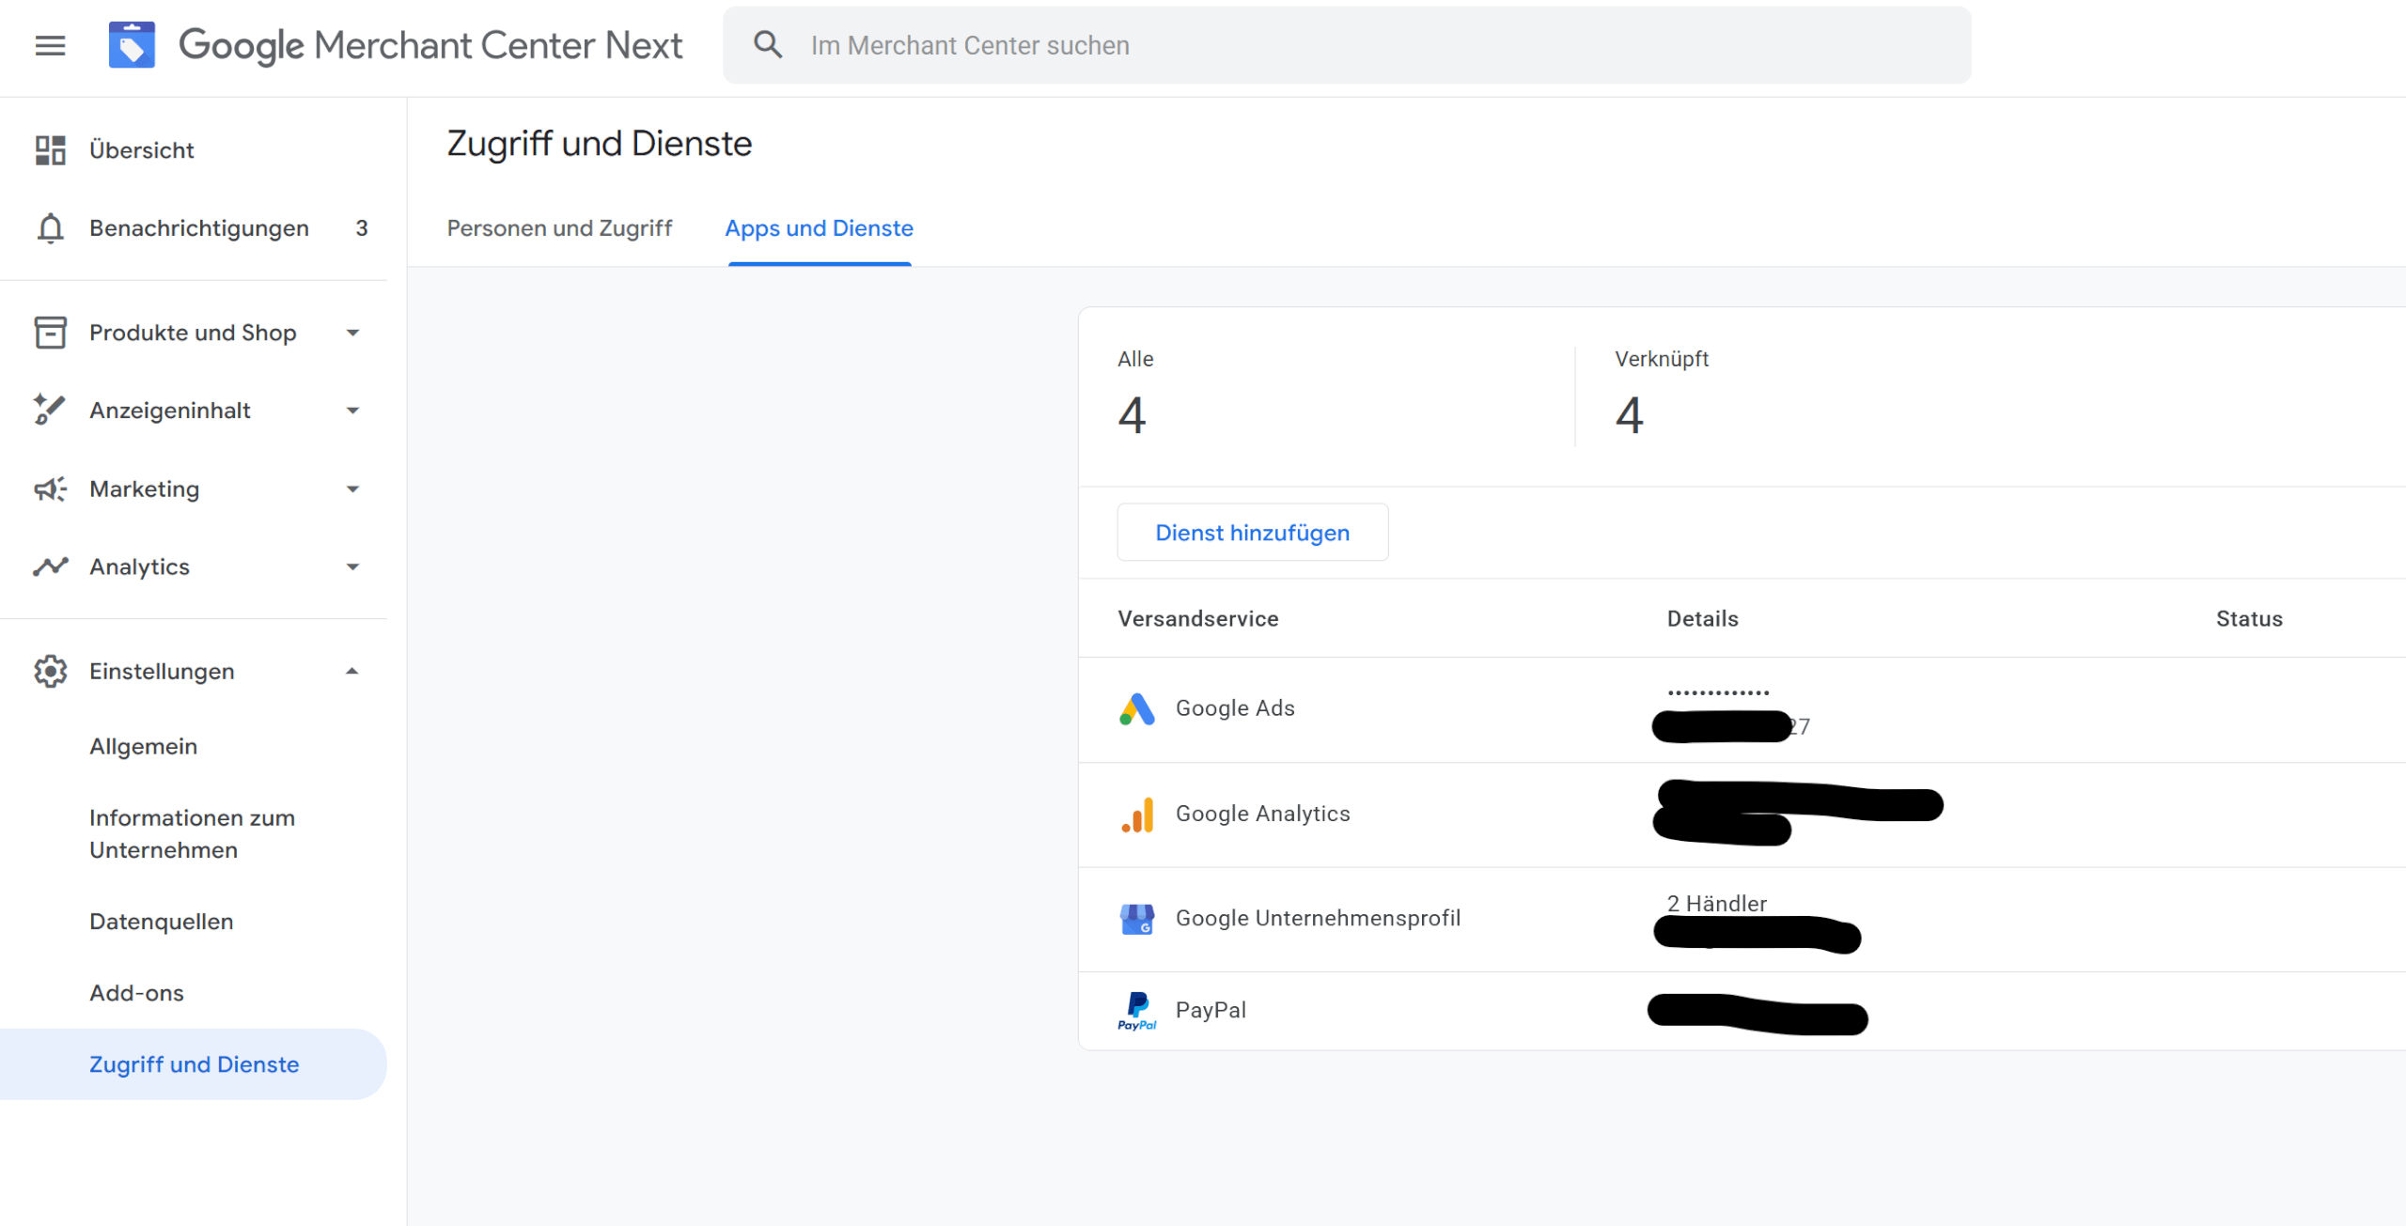Viewport: 2406px width, 1226px height.
Task: Select the Analytics chart icon
Action: [49, 566]
